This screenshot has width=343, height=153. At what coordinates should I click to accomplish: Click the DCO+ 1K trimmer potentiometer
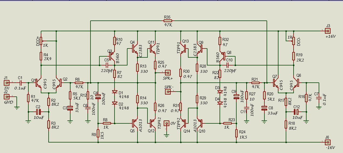coord(41,41)
